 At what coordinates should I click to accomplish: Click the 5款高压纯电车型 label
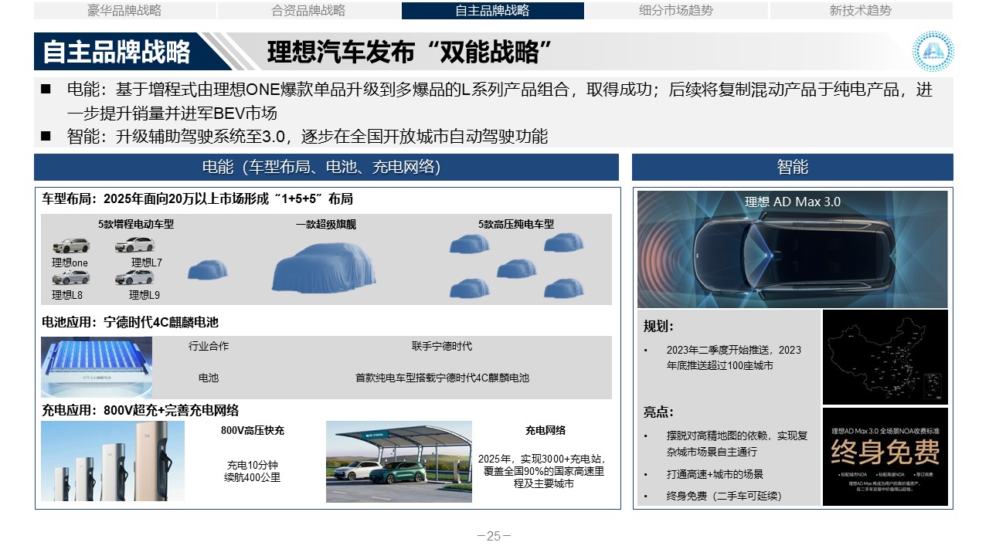516,225
